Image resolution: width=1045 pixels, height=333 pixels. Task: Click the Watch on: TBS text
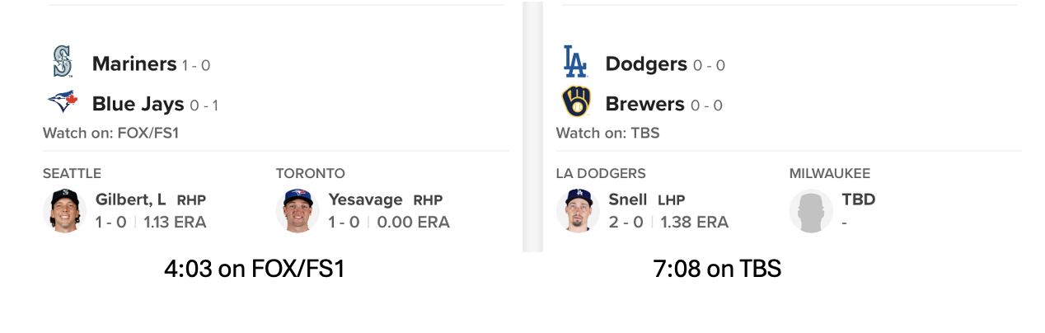607,133
